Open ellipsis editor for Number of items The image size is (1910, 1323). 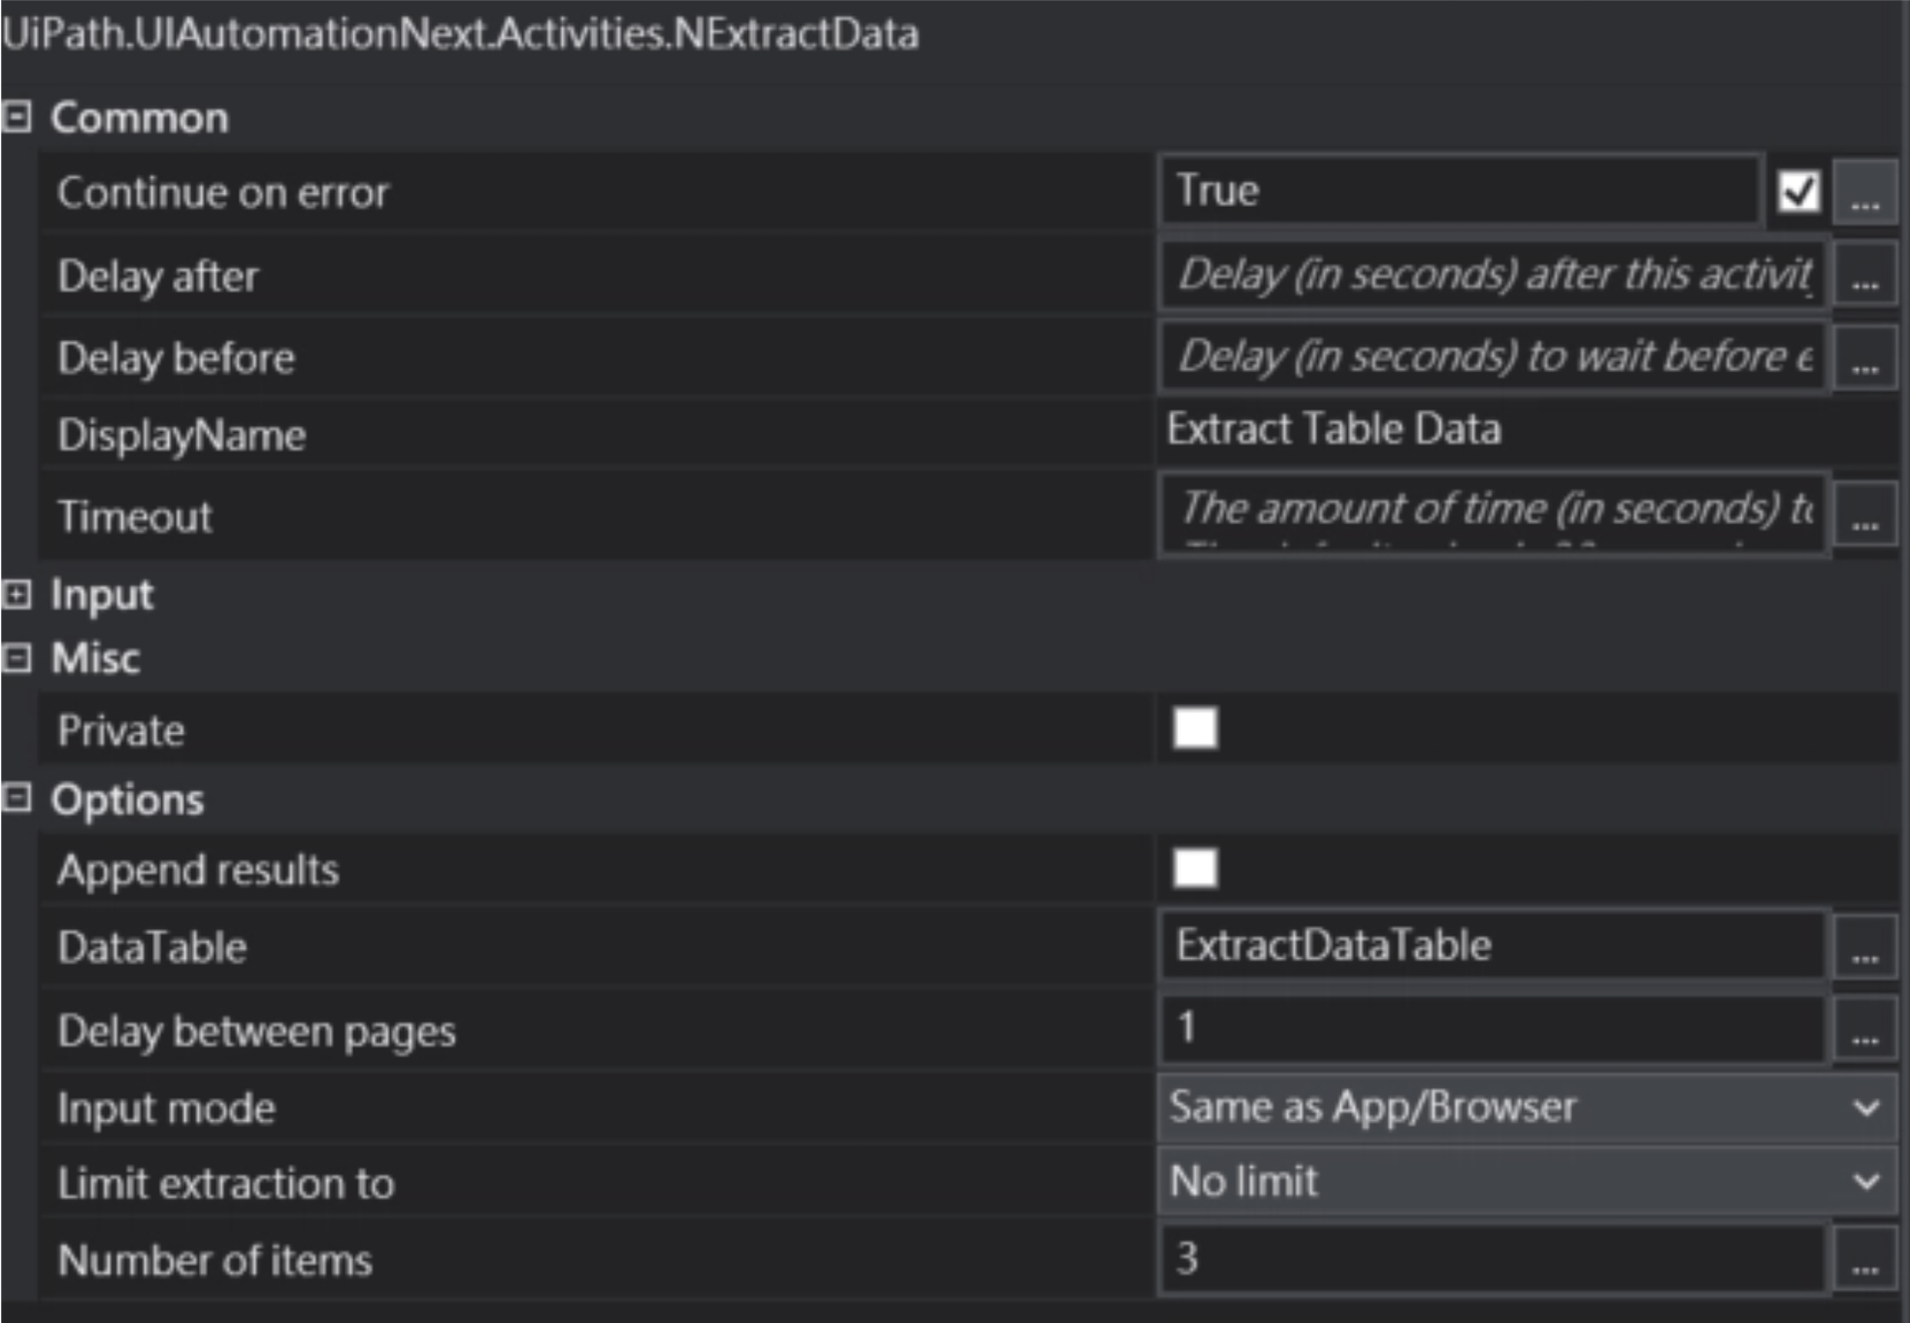tap(1864, 1259)
